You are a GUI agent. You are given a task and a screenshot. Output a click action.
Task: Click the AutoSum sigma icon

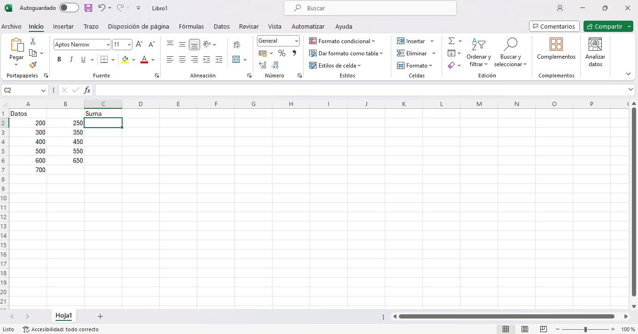coord(451,41)
